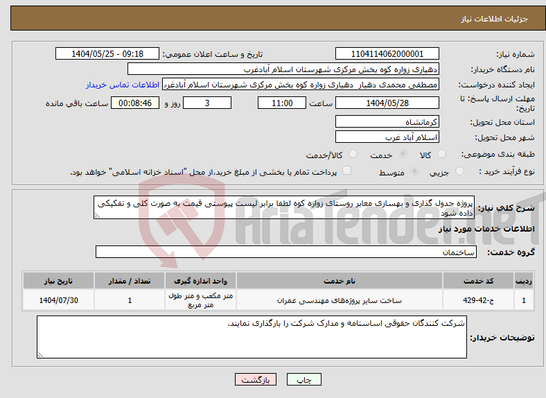Image resolution: width=546 pixels, height=398 pixels.
Task: Click the delivery province field کرمانشاه
Action: (x=387, y=121)
